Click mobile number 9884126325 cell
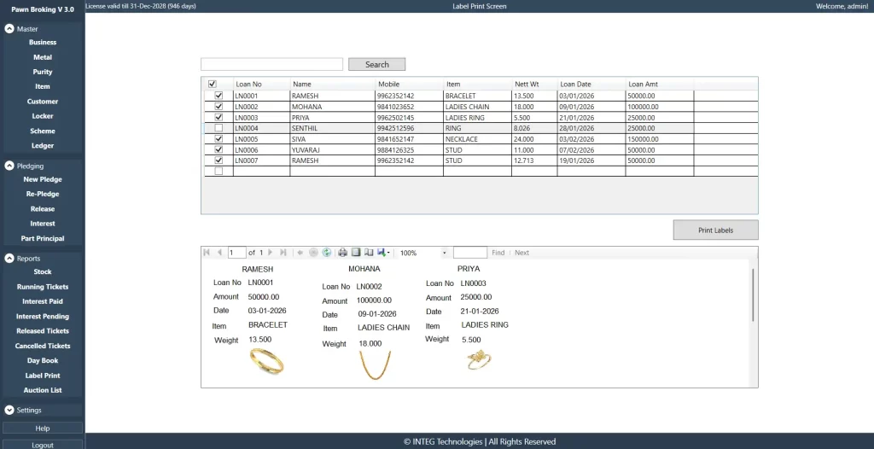The image size is (874, 449). point(409,150)
